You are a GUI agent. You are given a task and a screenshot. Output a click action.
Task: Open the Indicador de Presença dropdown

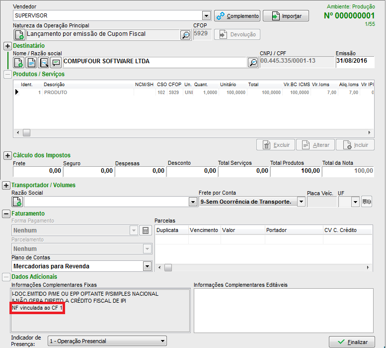pyautogui.click(x=162, y=341)
